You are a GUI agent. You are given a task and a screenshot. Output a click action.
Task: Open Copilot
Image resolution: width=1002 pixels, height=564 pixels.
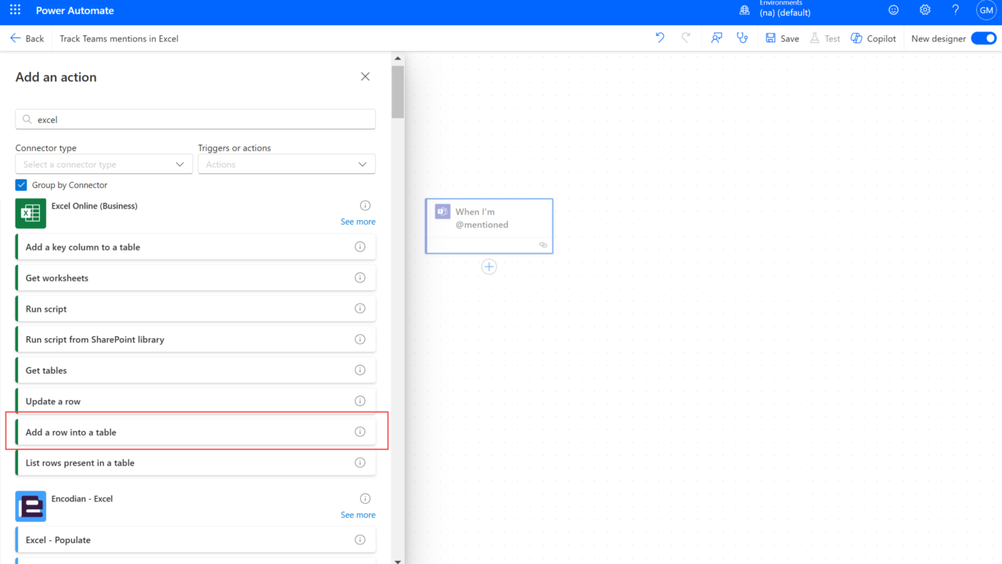874,38
